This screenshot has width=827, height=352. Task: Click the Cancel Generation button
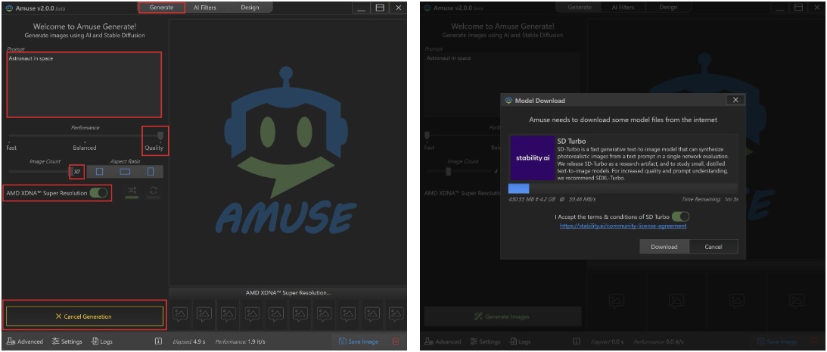click(x=85, y=316)
